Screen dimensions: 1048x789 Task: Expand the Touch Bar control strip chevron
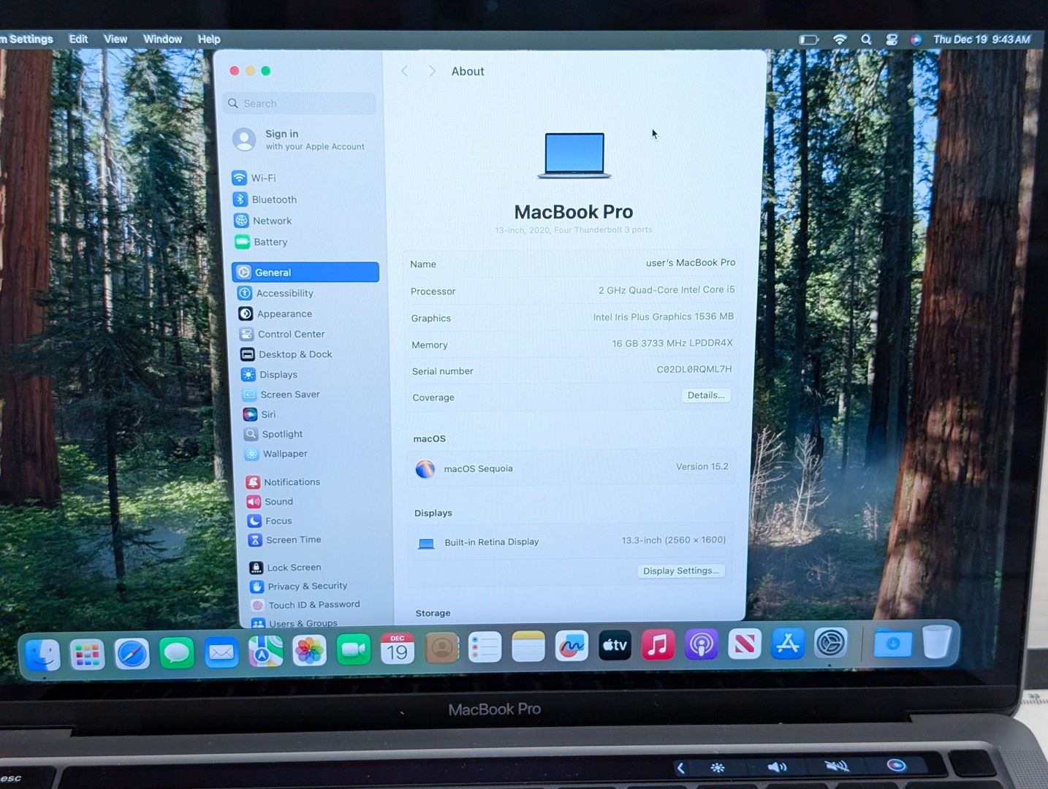pyautogui.click(x=680, y=767)
